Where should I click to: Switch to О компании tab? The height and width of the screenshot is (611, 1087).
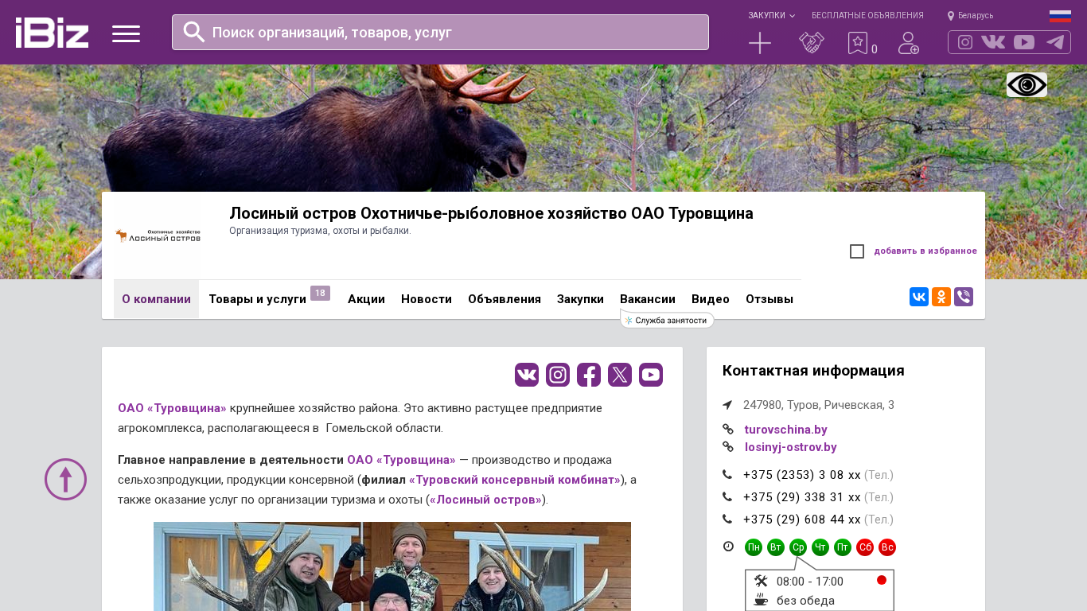point(156,299)
